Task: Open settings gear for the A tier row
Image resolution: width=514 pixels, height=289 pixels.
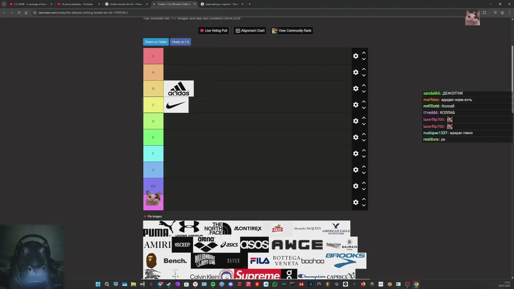Action: pyautogui.click(x=356, y=72)
